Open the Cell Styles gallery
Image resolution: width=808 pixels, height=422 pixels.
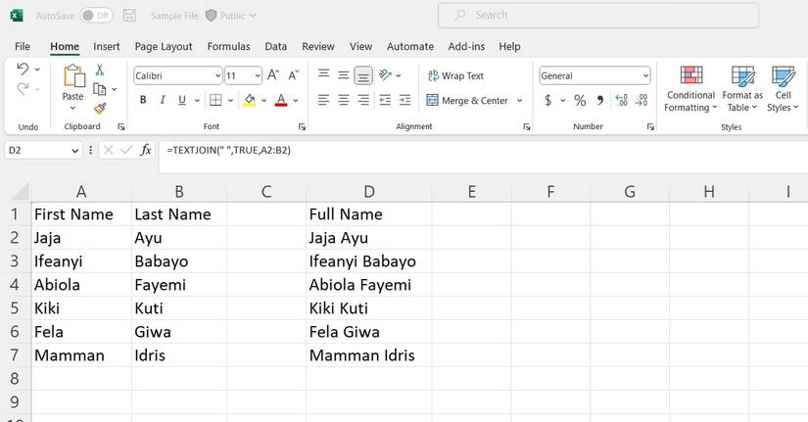(x=783, y=89)
